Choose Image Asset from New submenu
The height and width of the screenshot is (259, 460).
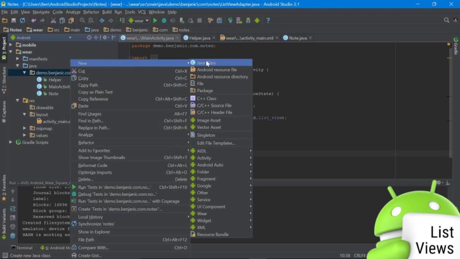[221, 121]
